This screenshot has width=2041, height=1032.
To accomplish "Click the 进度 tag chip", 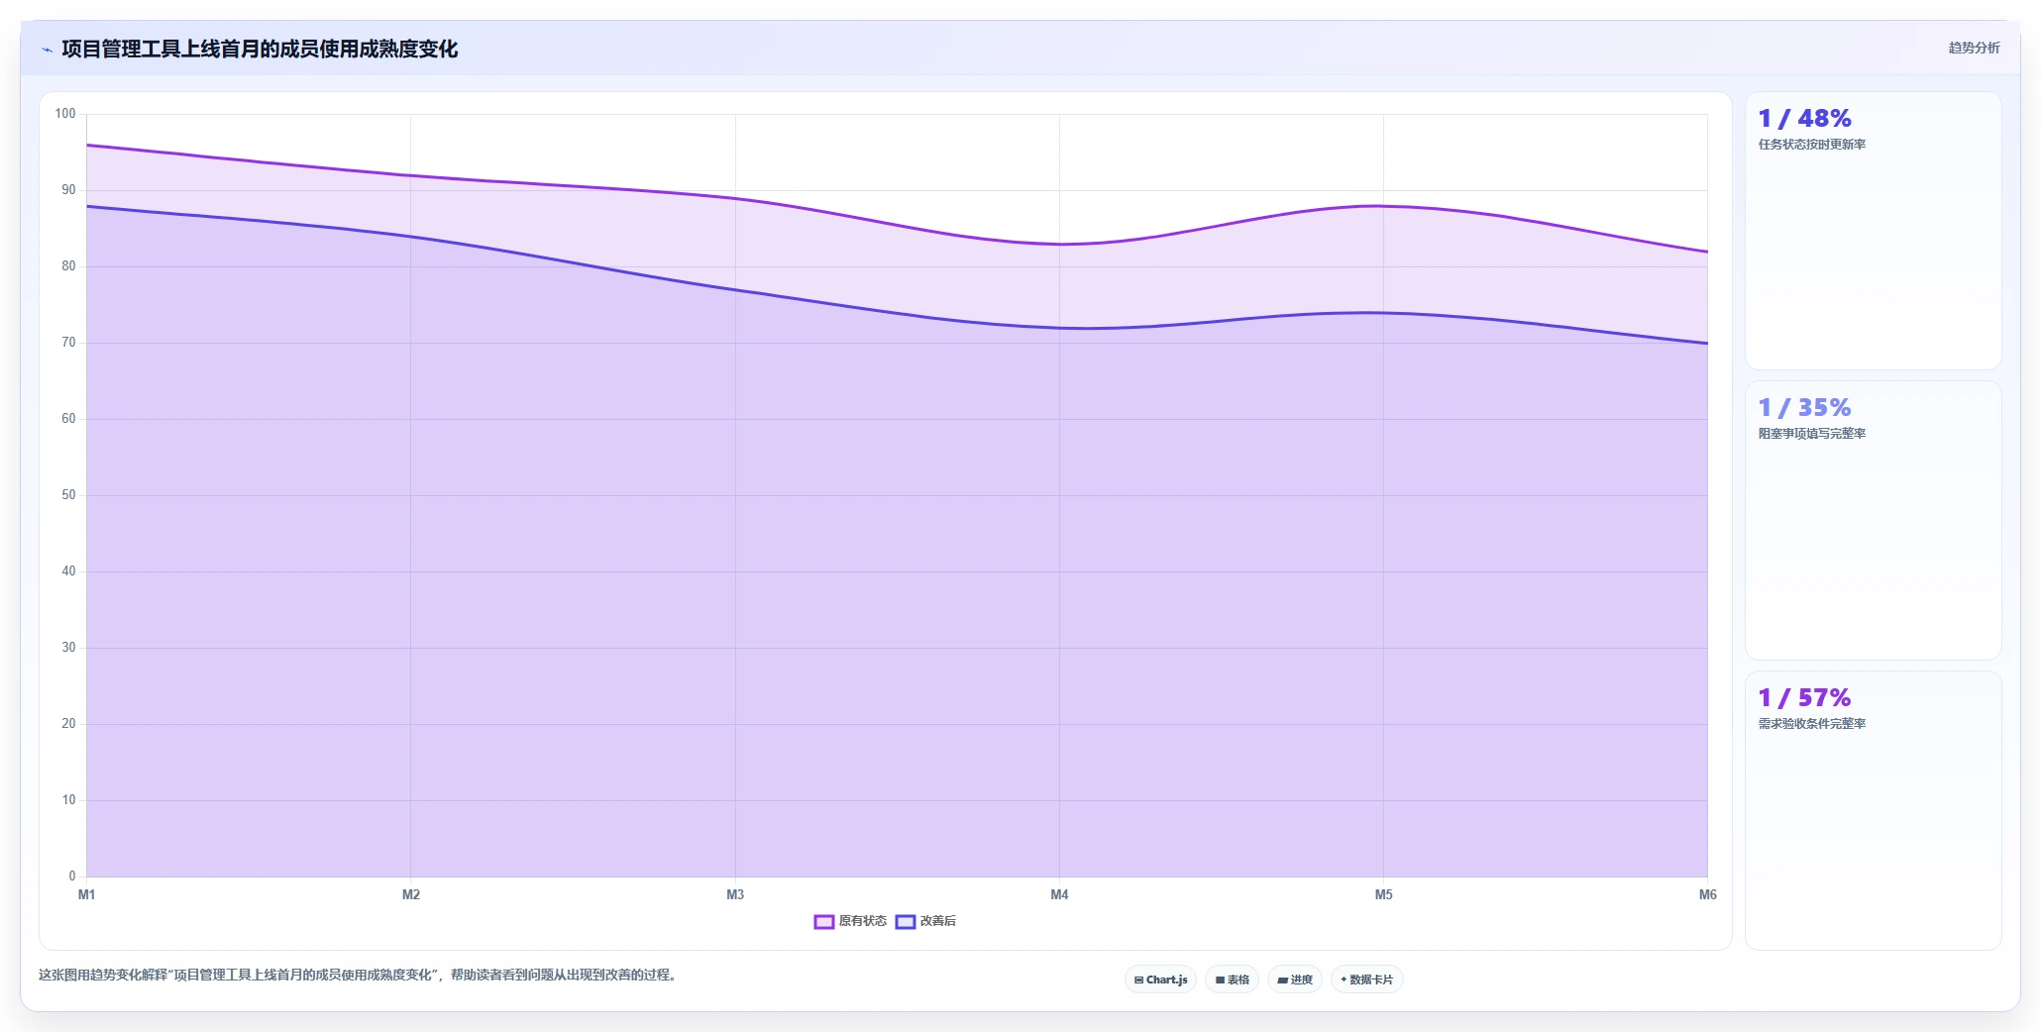I will click(x=1295, y=980).
